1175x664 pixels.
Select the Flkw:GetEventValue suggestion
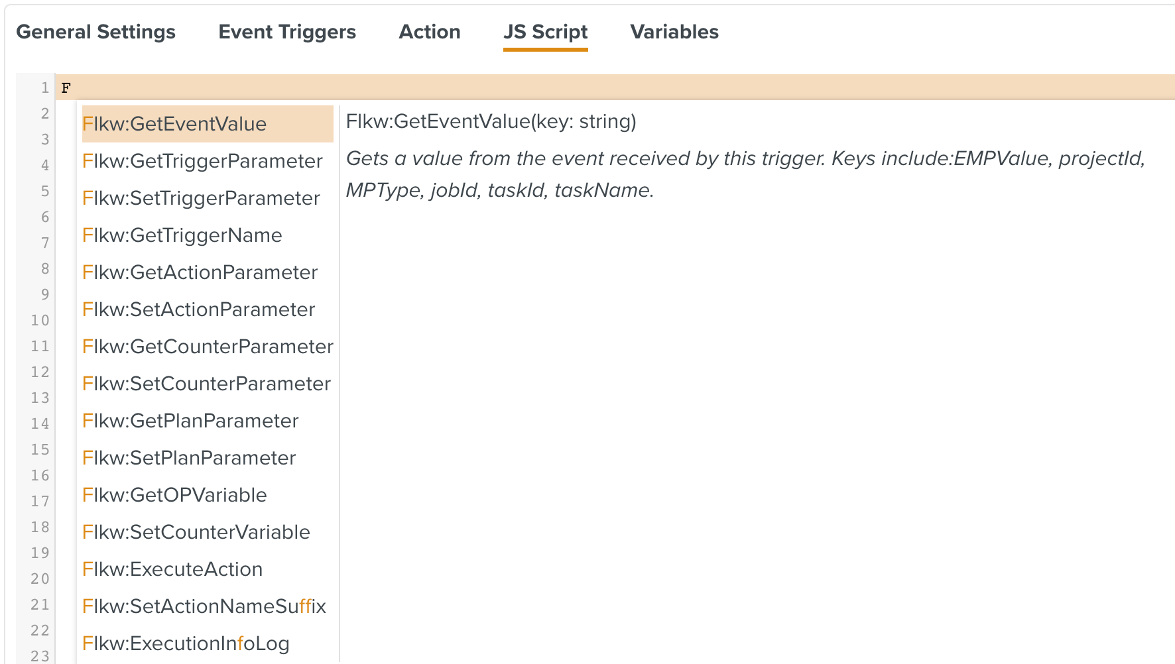point(174,123)
